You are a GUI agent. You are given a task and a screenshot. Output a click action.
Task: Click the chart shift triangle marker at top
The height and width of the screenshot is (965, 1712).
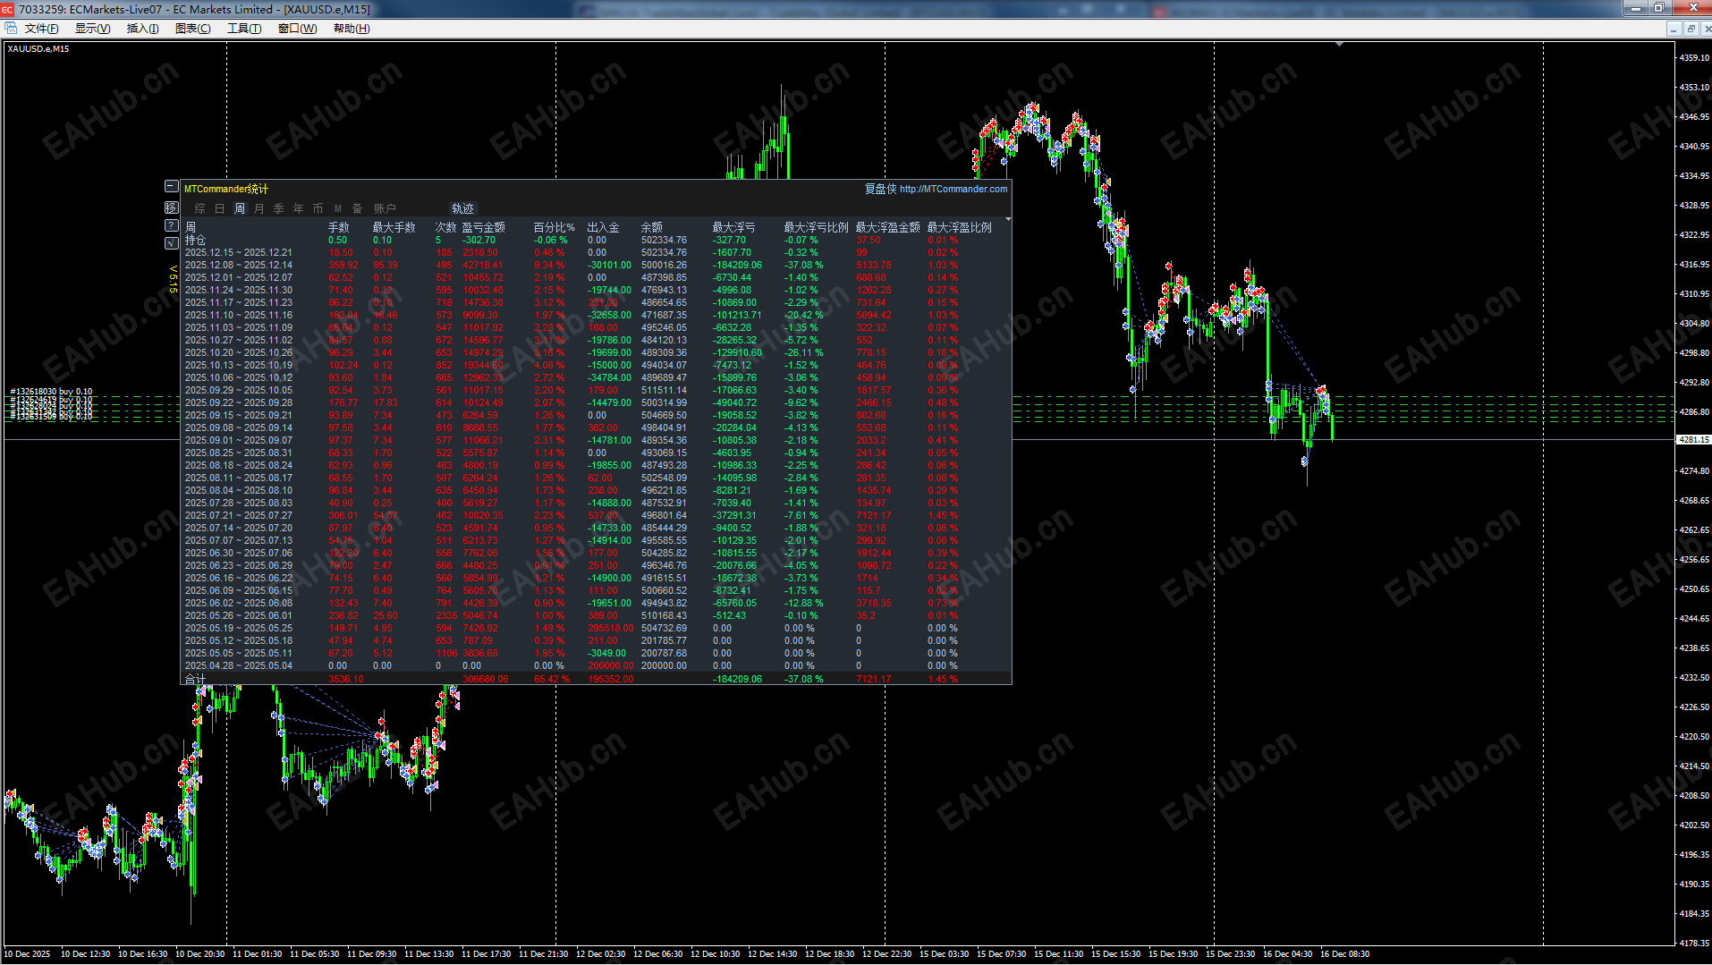[x=1339, y=44]
